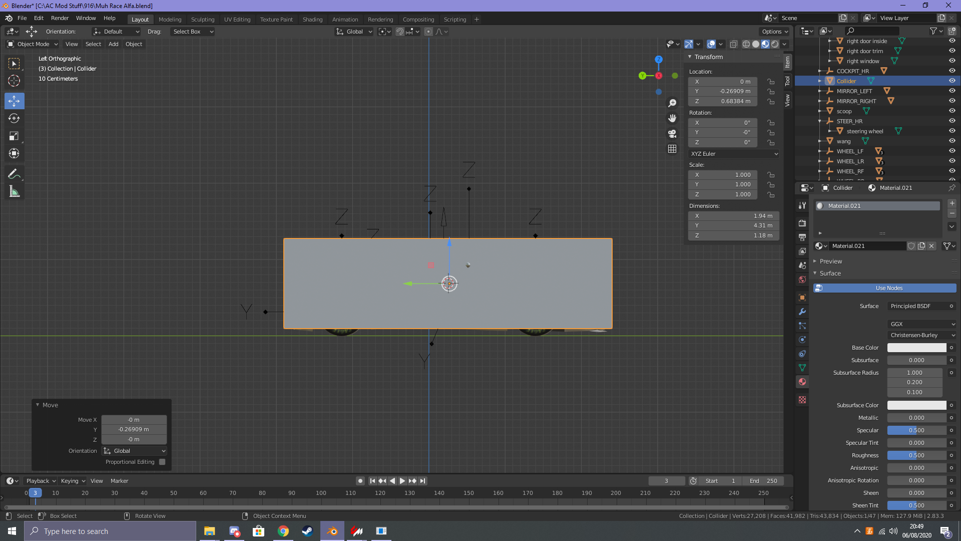Pin the properties editor context
Screen dimensions: 961x541
[x=951, y=188]
